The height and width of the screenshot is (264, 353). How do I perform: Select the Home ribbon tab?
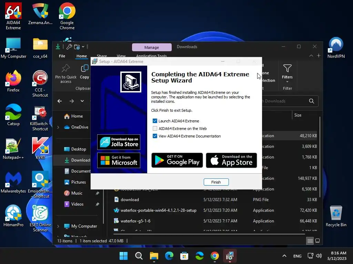(81, 56)
